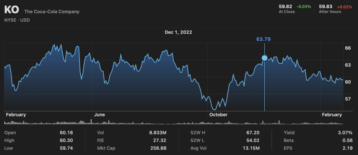The image size is (358, 155).
Task: Click the Yield value 3.07%
Action: (x=345, y=132)
